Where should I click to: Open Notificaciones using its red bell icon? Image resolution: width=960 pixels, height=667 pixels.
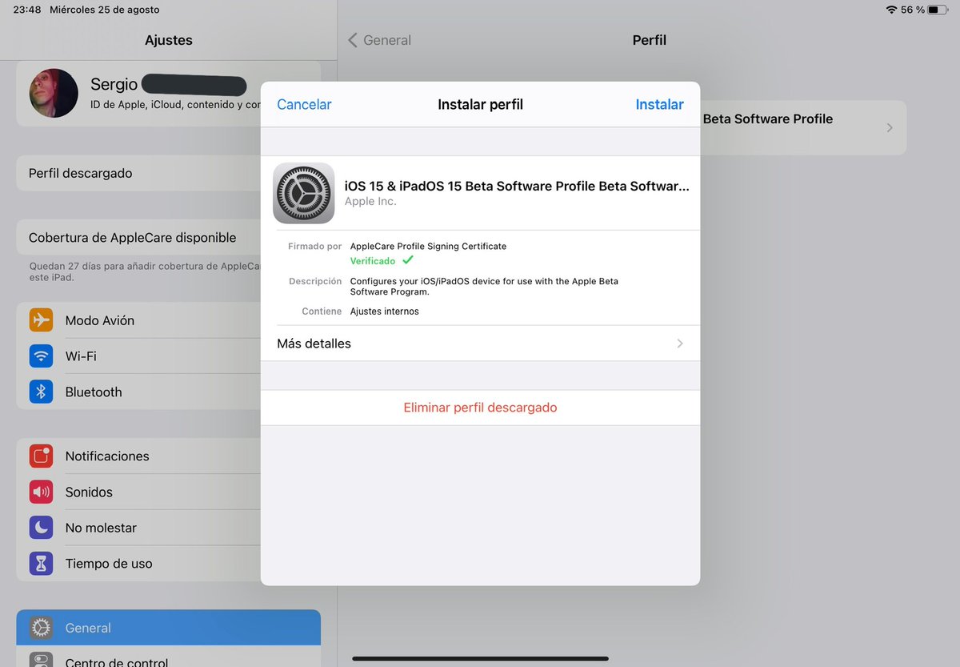(x=41, y=456)
